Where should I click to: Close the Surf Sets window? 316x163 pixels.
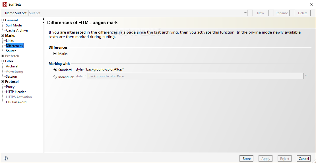click(311, 4)
